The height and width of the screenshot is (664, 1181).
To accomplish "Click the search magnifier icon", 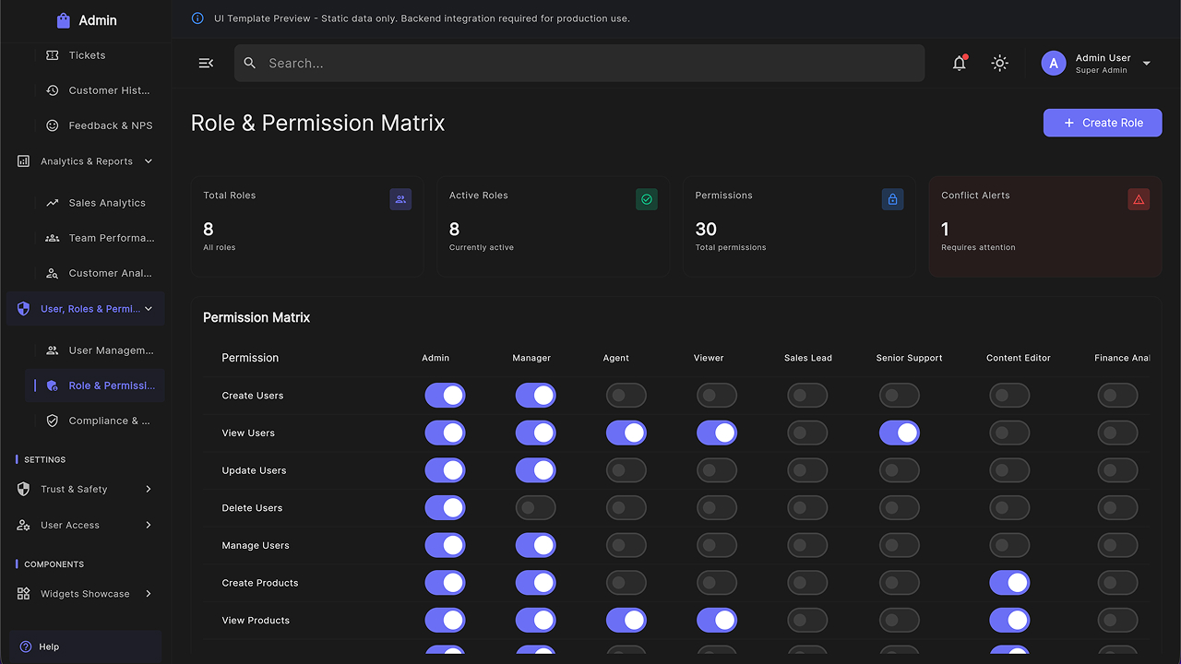I will [250, 63].
